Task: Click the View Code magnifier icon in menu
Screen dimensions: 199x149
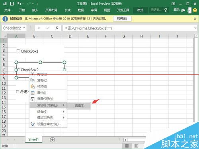Action: click(33, 99)
